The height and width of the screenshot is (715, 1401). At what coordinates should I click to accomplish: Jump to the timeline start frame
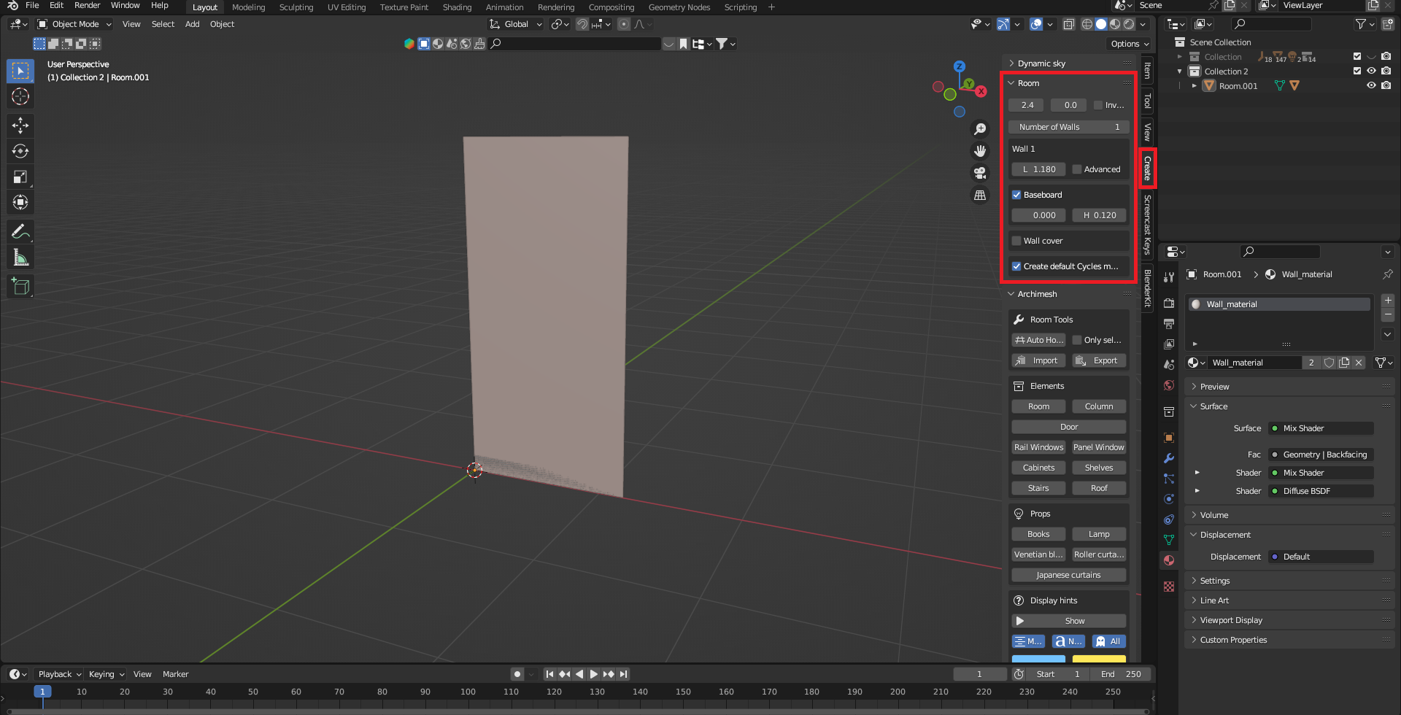point(549,674)
